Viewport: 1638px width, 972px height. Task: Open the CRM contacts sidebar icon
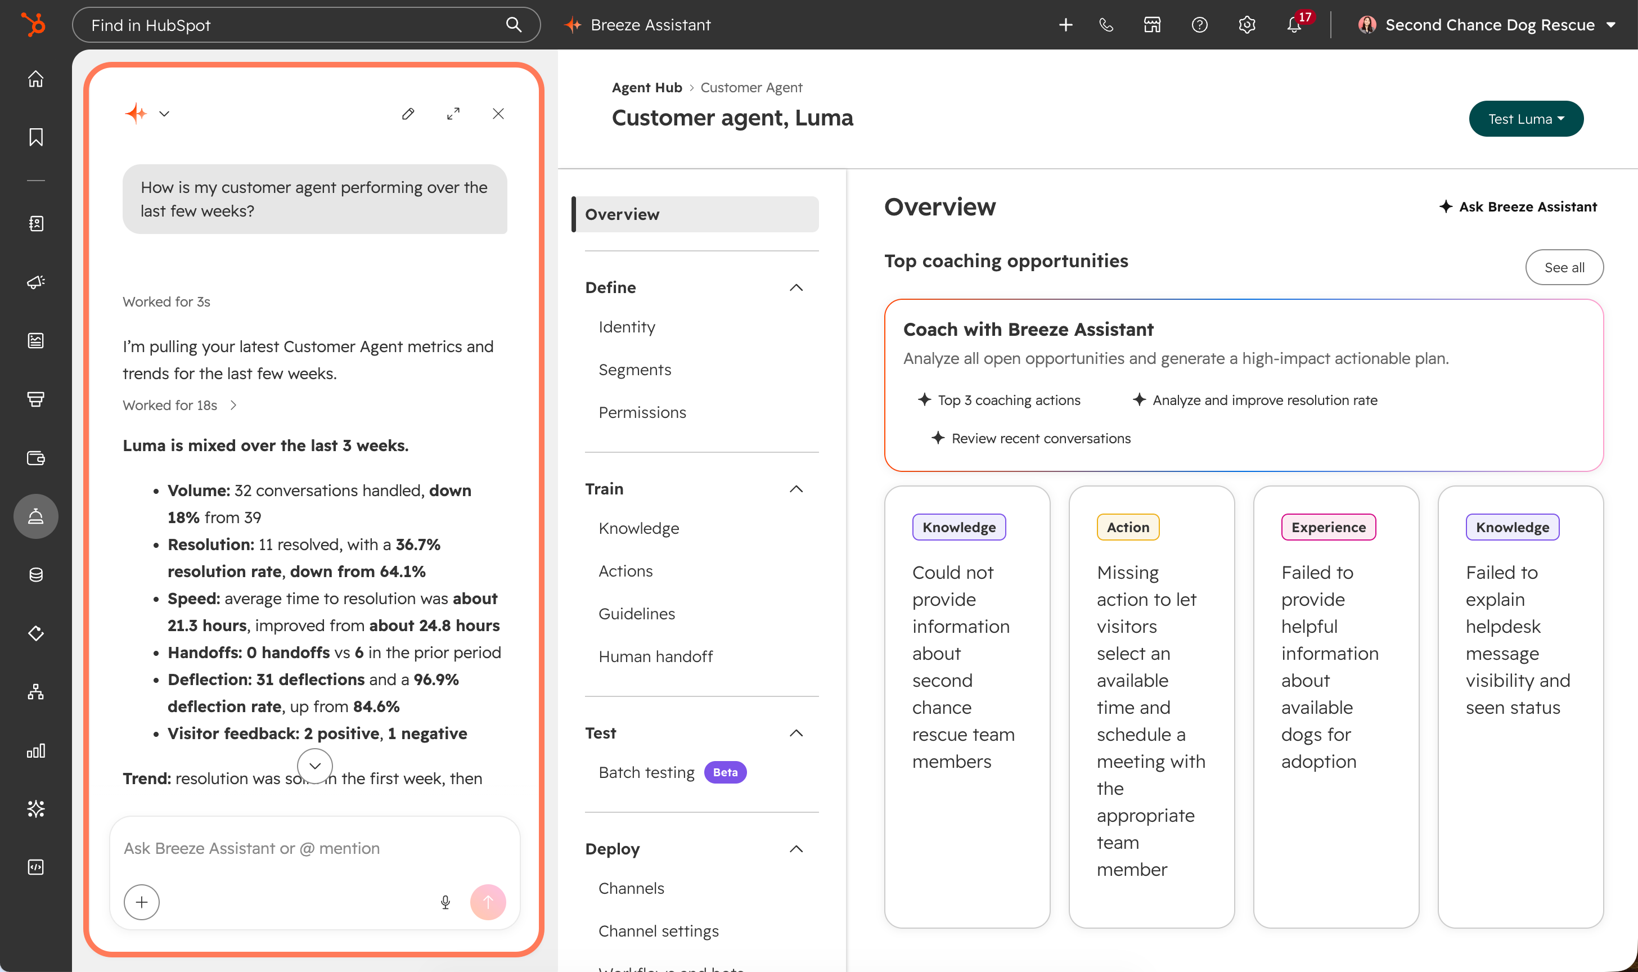coord(36,223)
